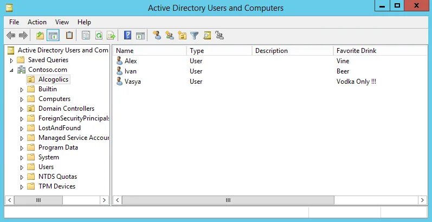The width and height of the screenshot is (432, 222).
Task: Select the LostAndFound tree item
Action: point(60,128)
